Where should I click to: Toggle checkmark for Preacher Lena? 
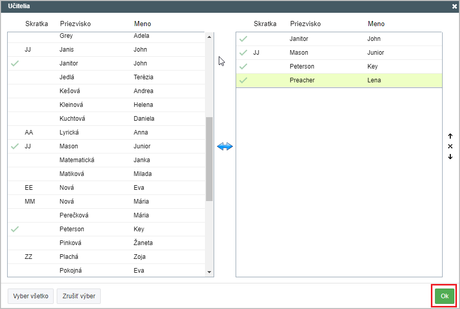point(243,80)
